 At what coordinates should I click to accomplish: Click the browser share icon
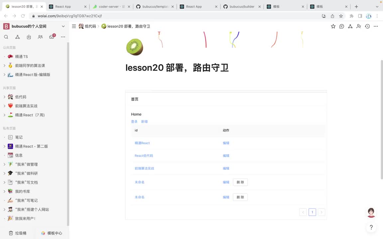pyautogui.click(x=332, y=16)
